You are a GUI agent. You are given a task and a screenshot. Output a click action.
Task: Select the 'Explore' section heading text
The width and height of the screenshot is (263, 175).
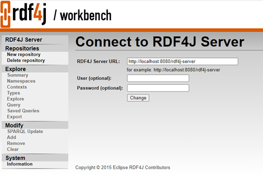(x=15, y=69)
